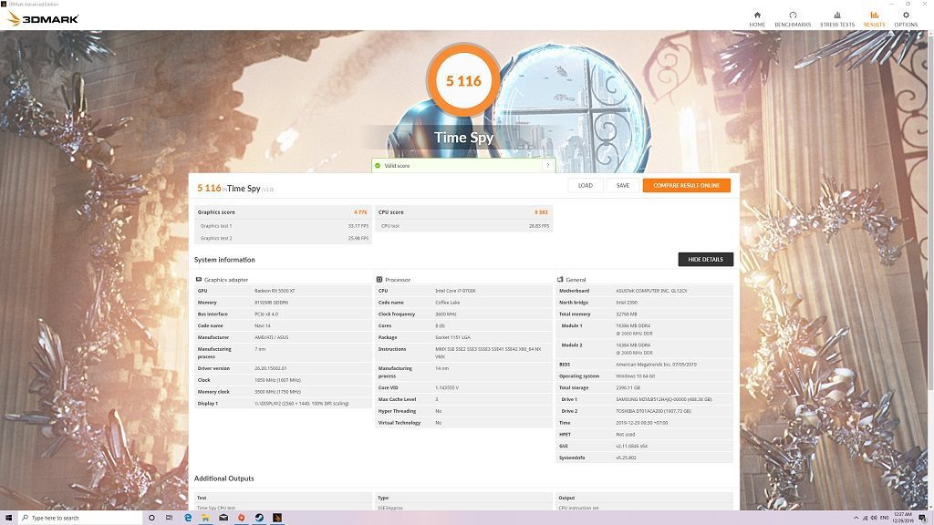Click the Driver version row
934x525 pixels.
point(283,368)
